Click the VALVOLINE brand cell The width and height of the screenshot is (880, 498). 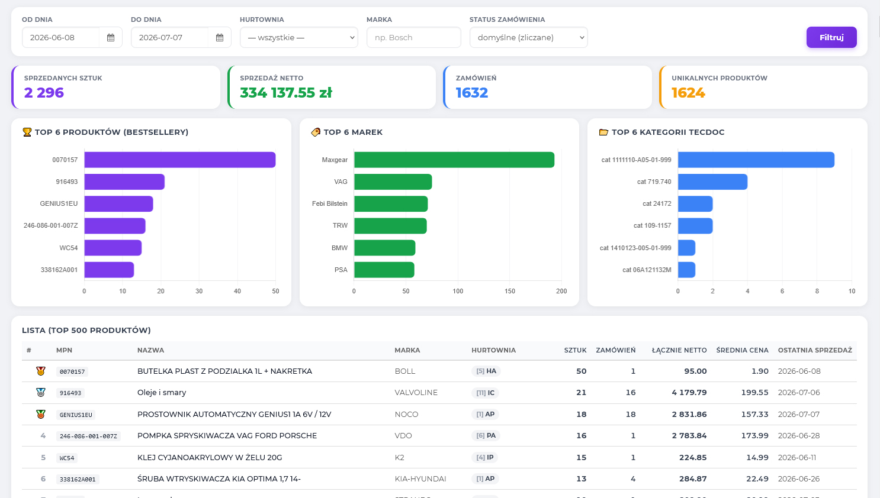416,393
